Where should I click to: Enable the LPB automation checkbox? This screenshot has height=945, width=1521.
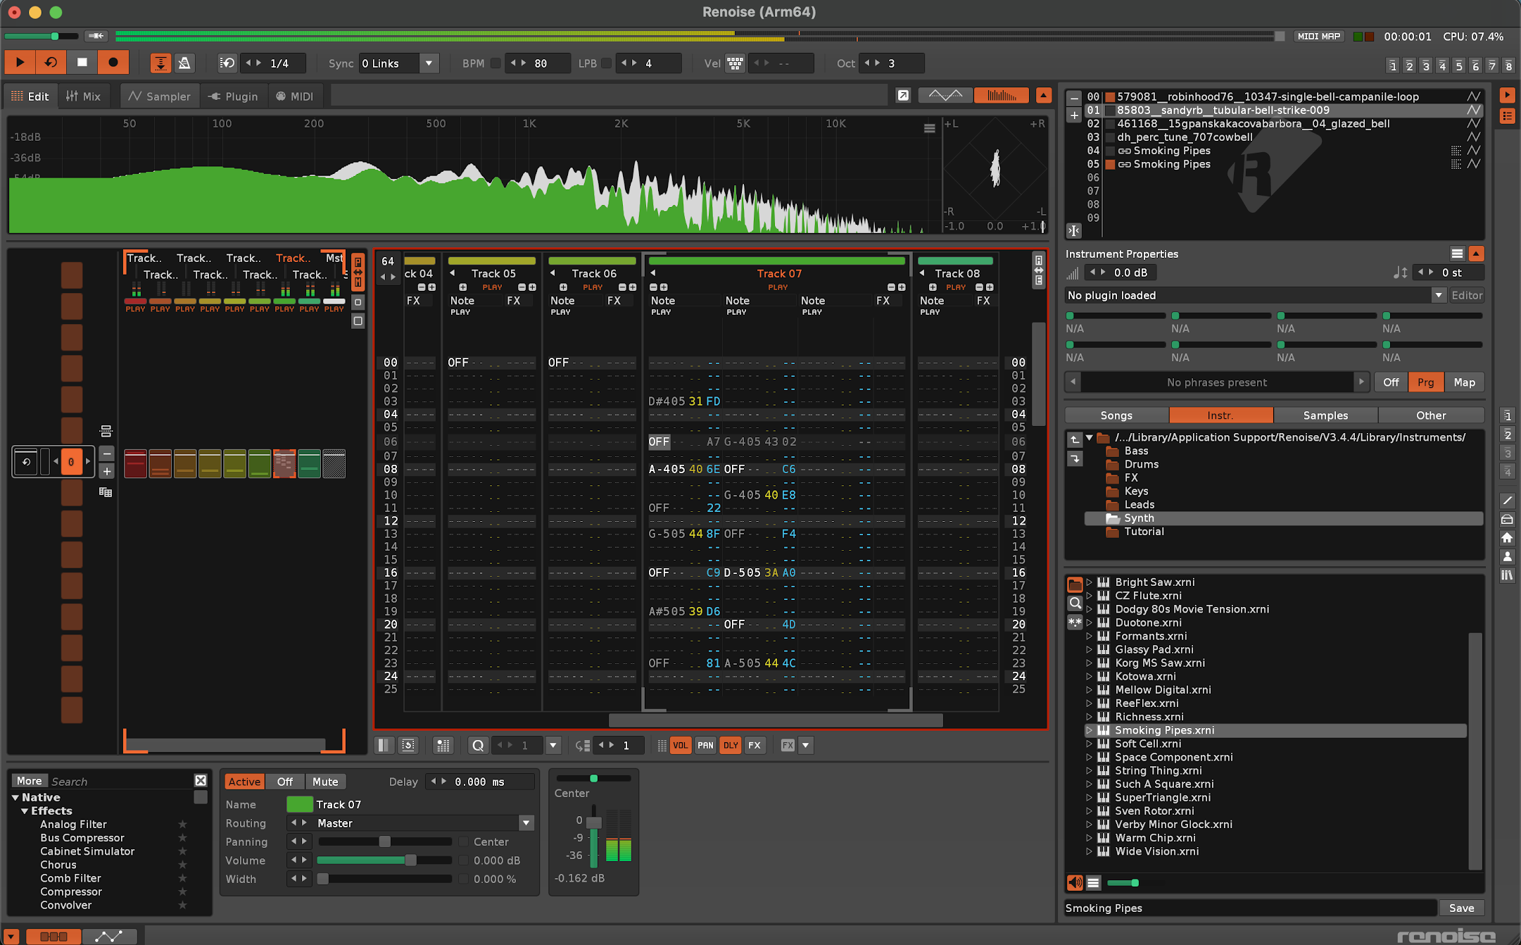606,63
